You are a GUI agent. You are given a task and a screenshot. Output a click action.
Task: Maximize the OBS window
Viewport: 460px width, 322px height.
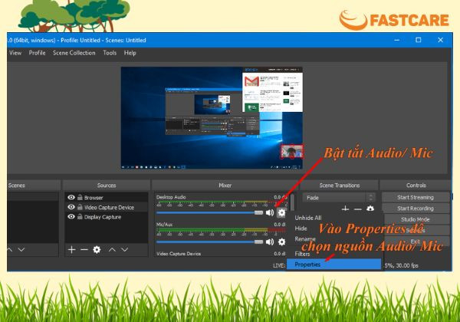[x=419, y=40]
